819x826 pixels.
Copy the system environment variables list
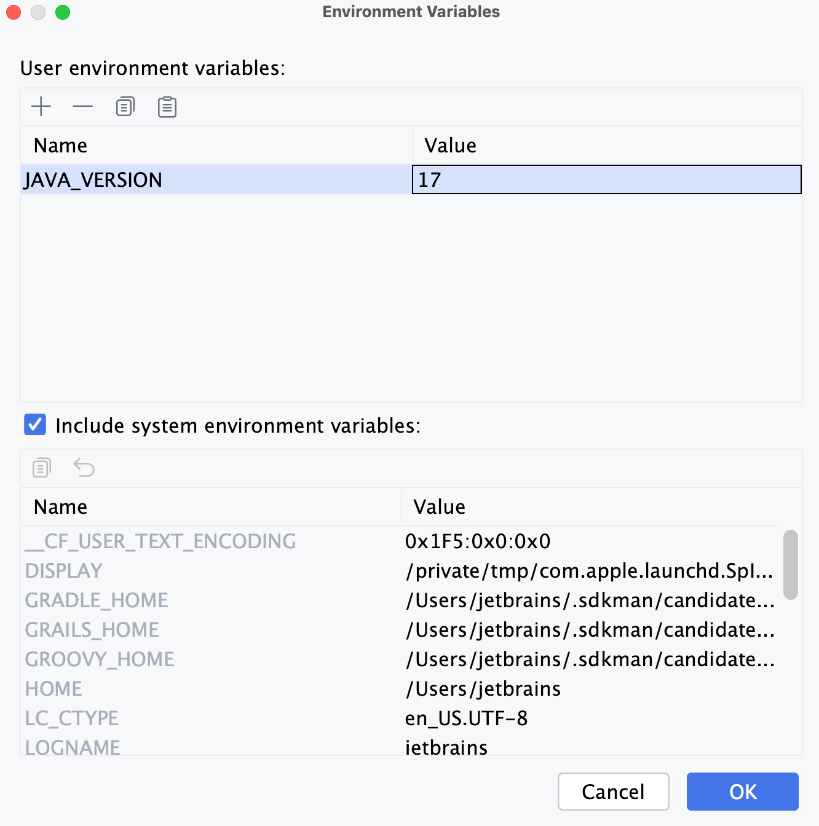pos(41,467)
